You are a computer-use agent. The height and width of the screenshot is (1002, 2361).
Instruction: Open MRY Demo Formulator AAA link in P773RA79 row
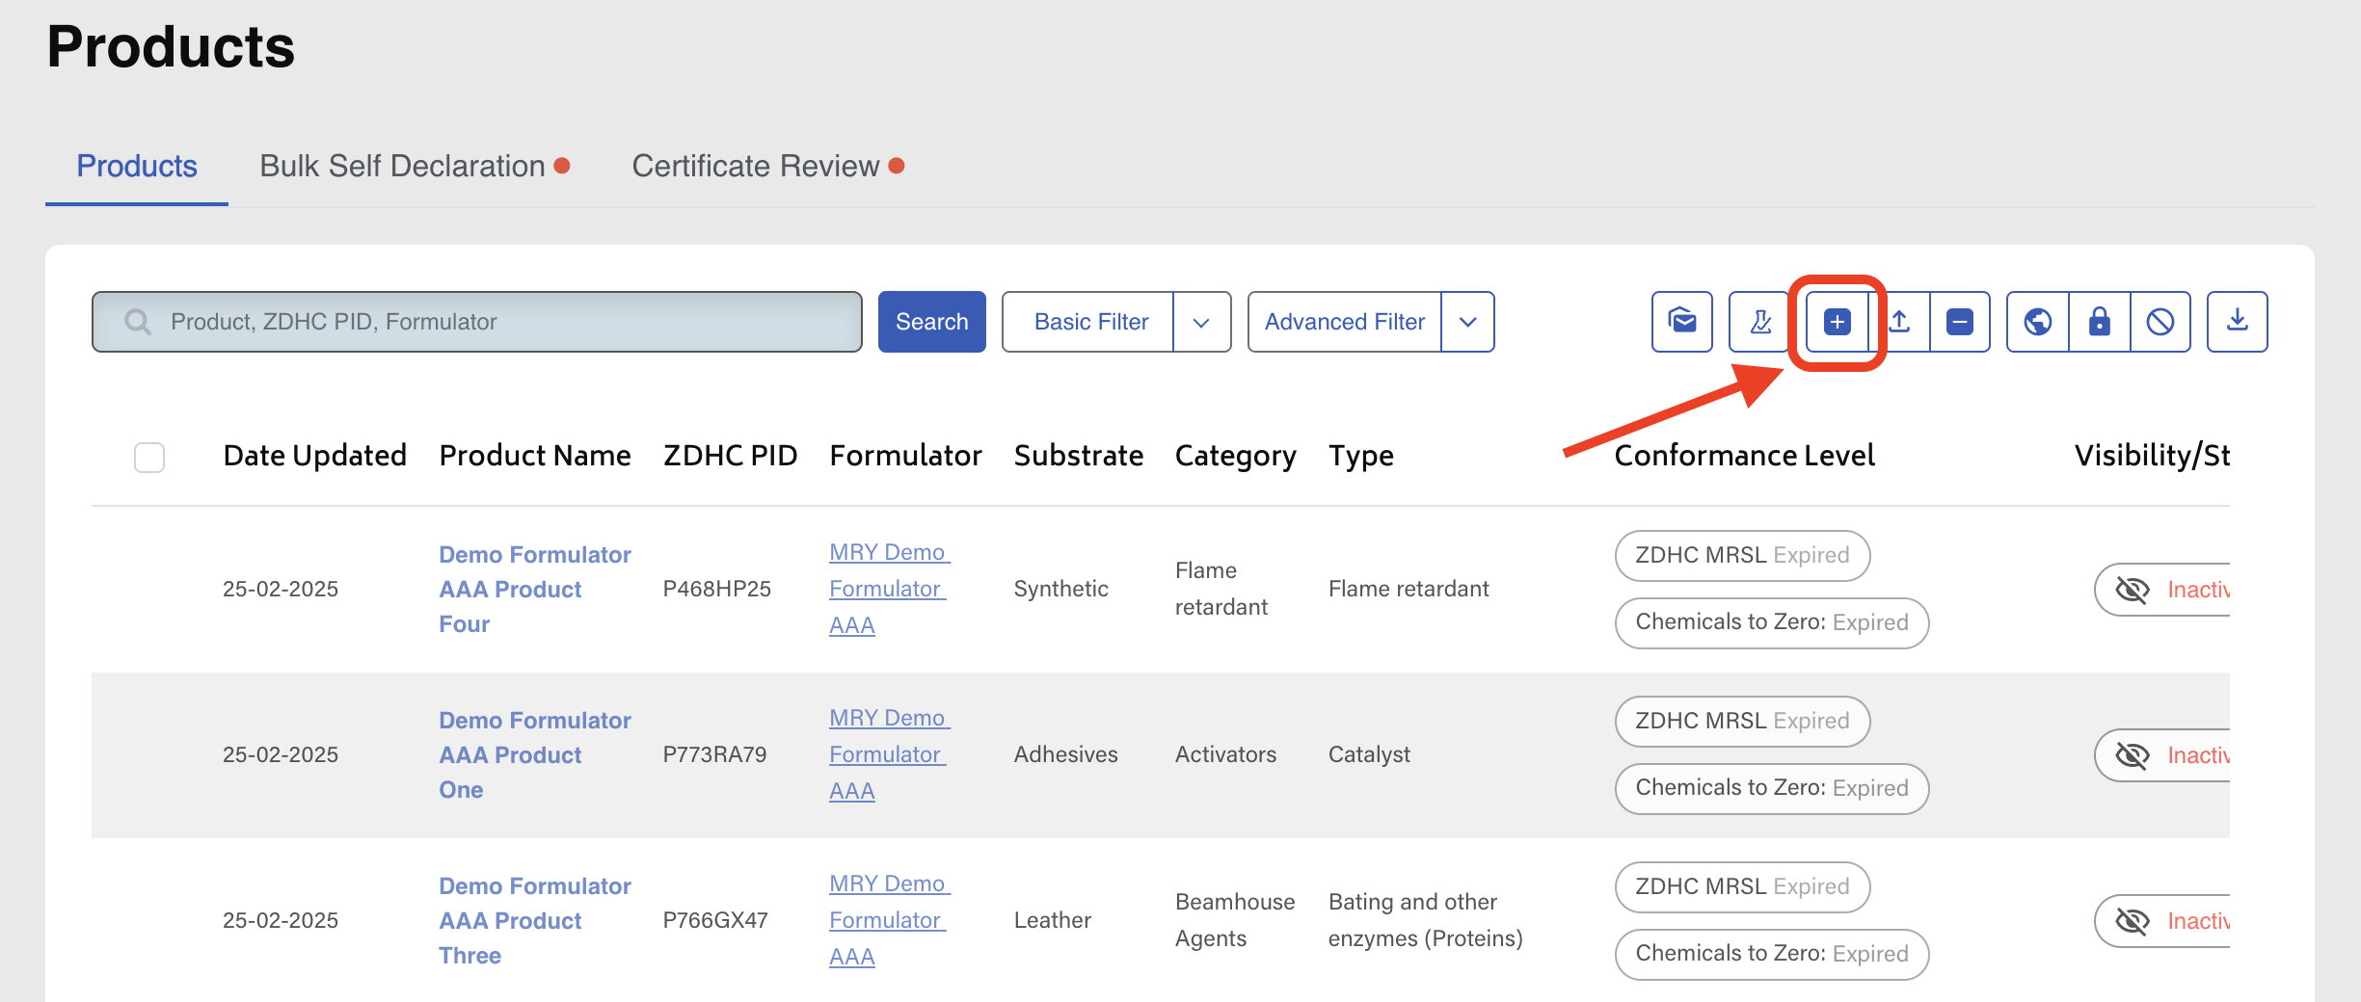pos(889,754)
